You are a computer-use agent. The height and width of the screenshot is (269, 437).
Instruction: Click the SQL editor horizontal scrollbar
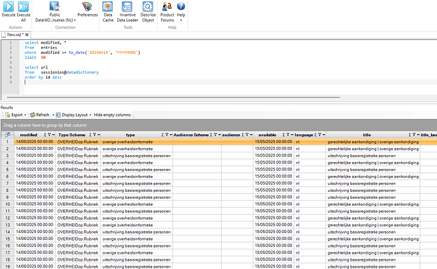click(x=174, y=97)
